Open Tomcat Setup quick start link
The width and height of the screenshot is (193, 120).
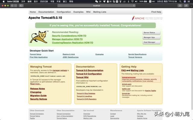(36, 54)
